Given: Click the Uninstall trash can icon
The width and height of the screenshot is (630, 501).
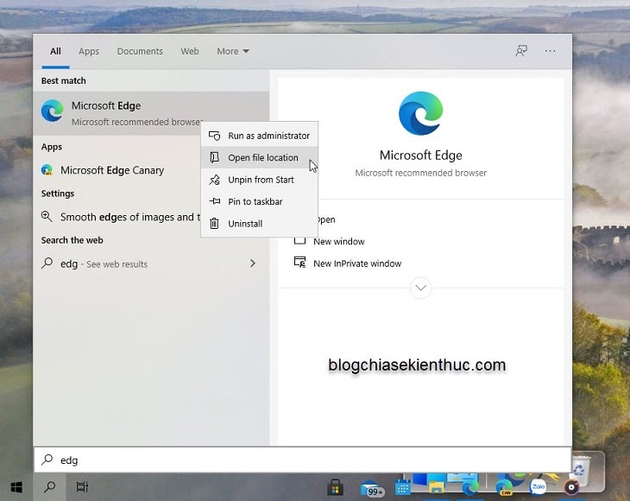Looking at the screenshot, I should [x=215, y=223].
